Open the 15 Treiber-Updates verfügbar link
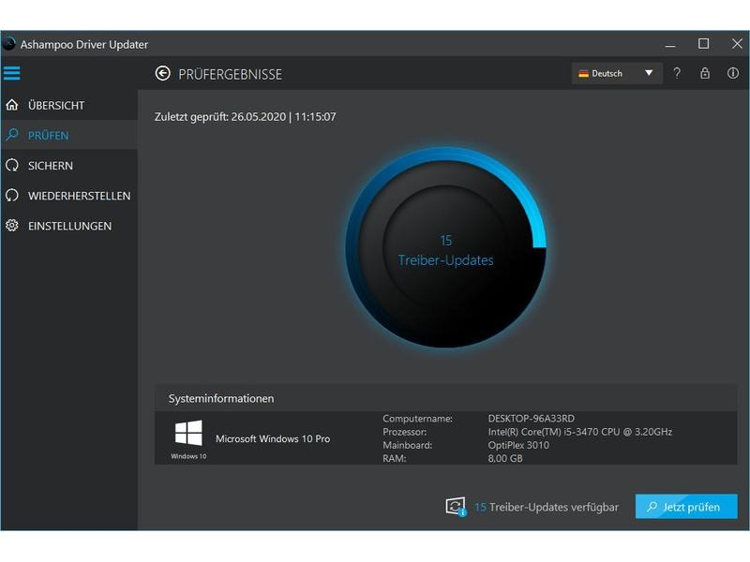750x562 pixels. [x=547, y=507]
